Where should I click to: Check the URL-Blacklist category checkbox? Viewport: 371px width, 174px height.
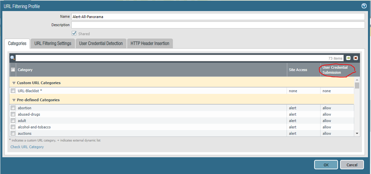point(13,91)
